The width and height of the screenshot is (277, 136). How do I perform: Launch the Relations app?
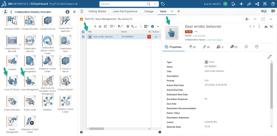[48, 101]
